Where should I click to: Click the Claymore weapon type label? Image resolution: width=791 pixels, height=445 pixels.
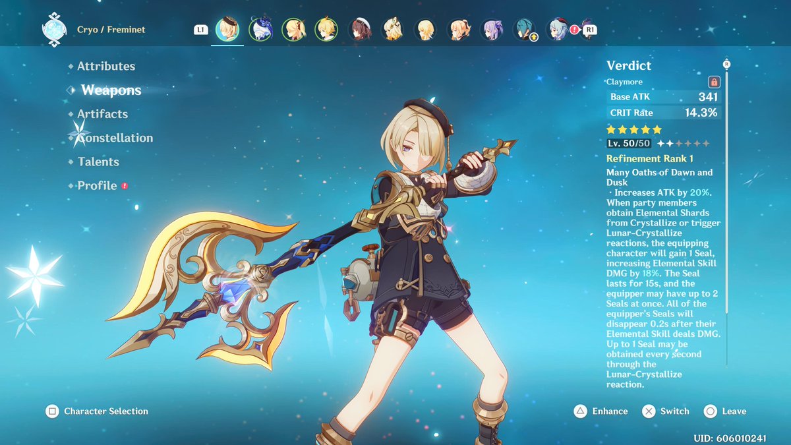pos(624,82)
